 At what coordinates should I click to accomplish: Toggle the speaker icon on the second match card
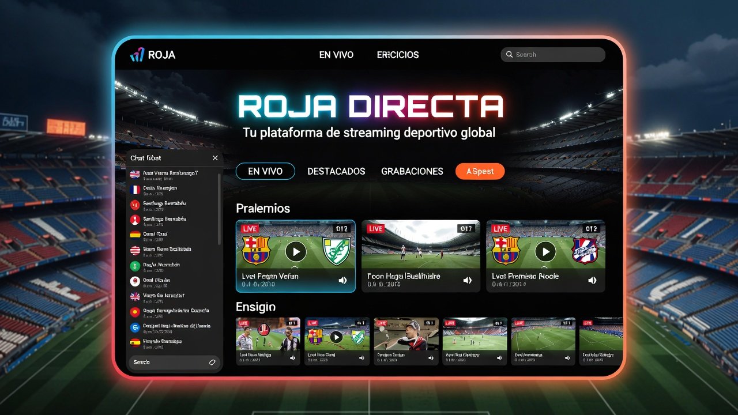pyautogui.click(x=467, y=280)
